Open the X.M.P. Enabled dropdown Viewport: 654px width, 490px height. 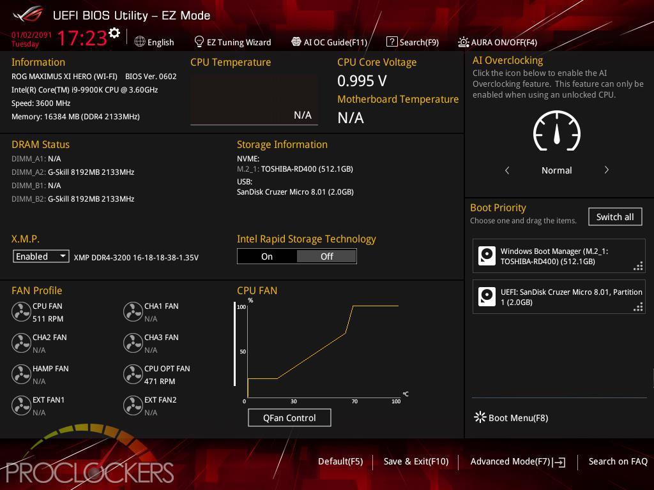point(41,256)
